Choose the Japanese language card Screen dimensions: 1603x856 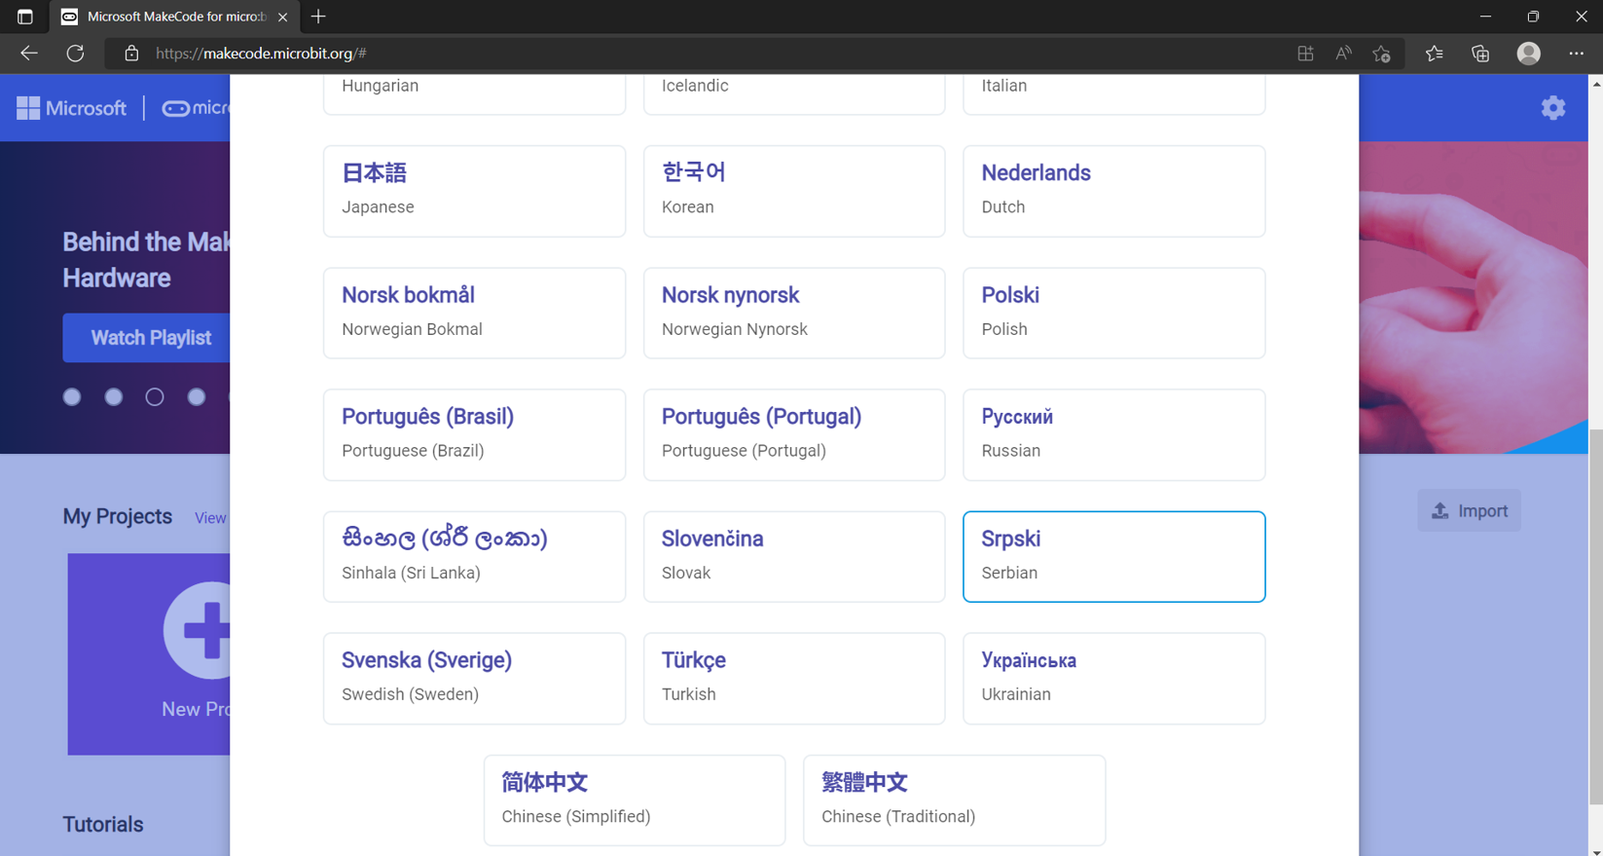tap(474, 191)
